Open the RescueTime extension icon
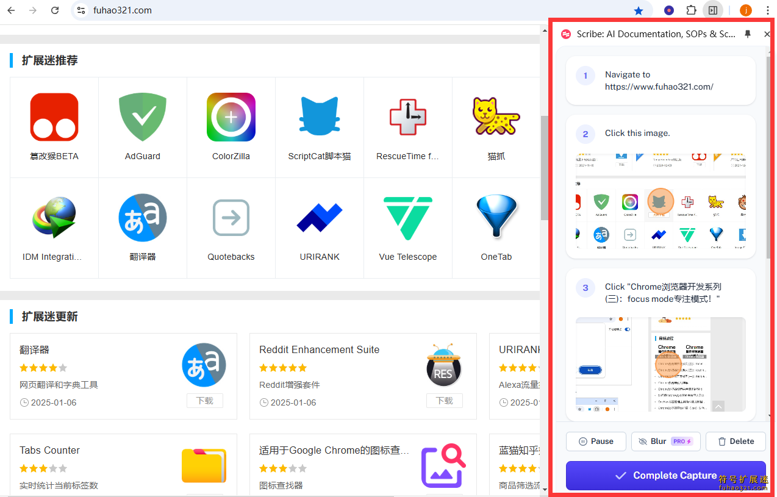The image size is (777, 497). pos(408,117)
